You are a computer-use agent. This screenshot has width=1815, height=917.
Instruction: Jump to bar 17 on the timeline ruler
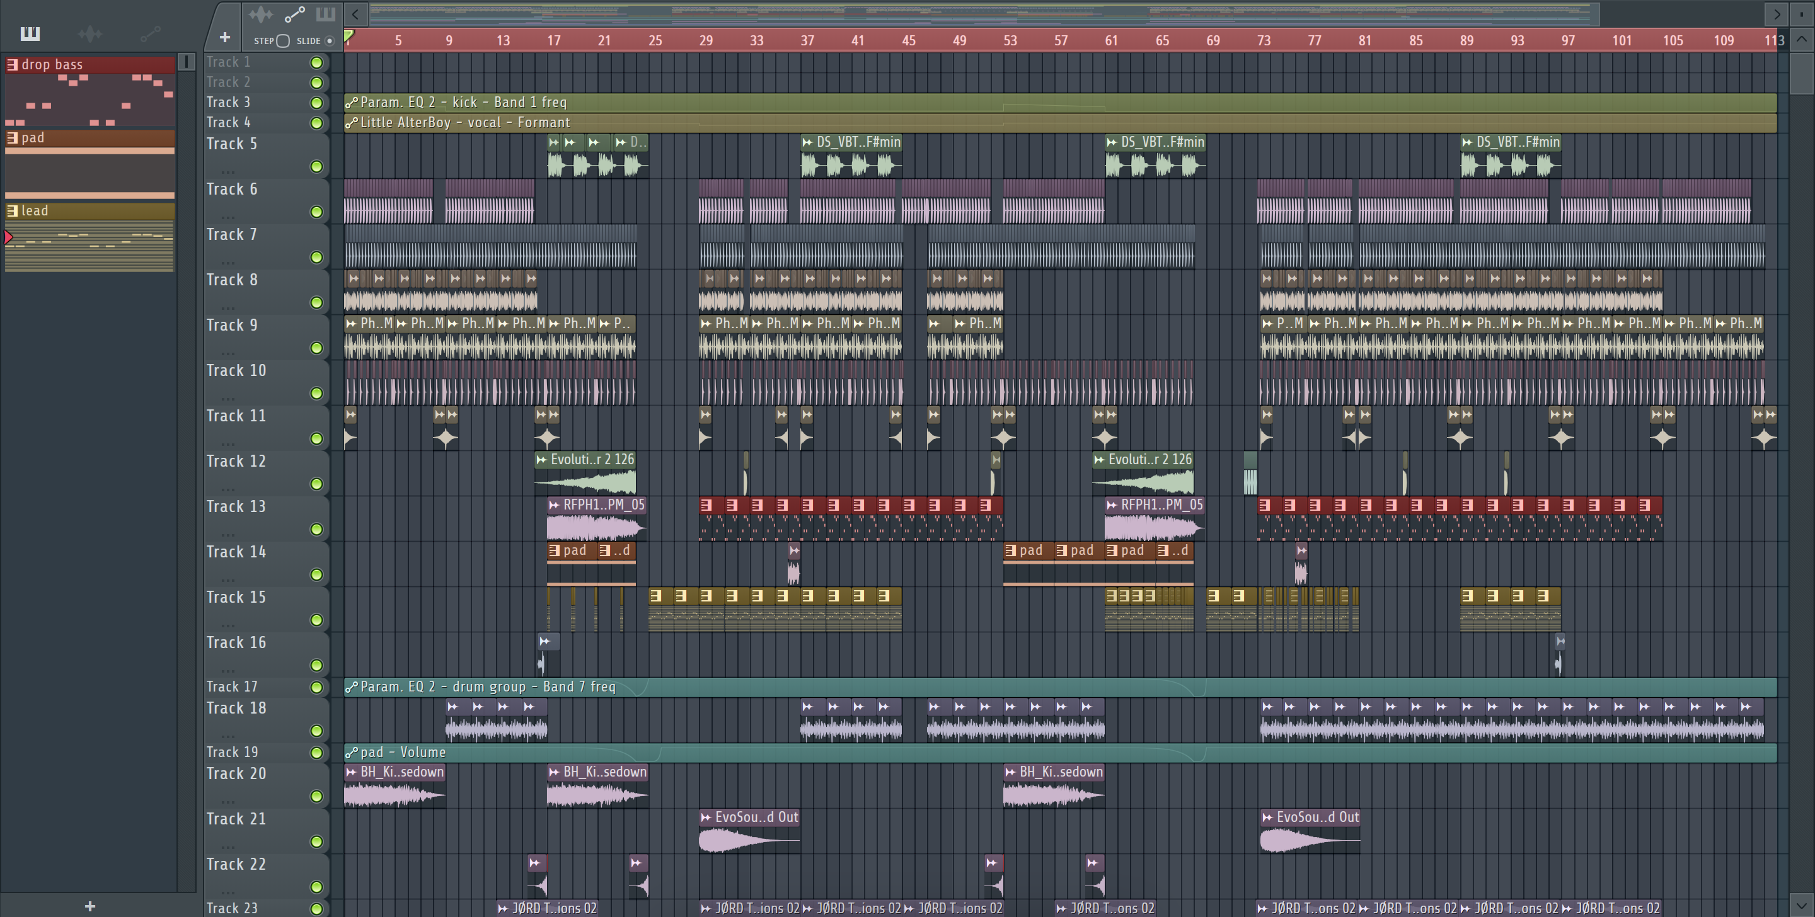point(554,41)
